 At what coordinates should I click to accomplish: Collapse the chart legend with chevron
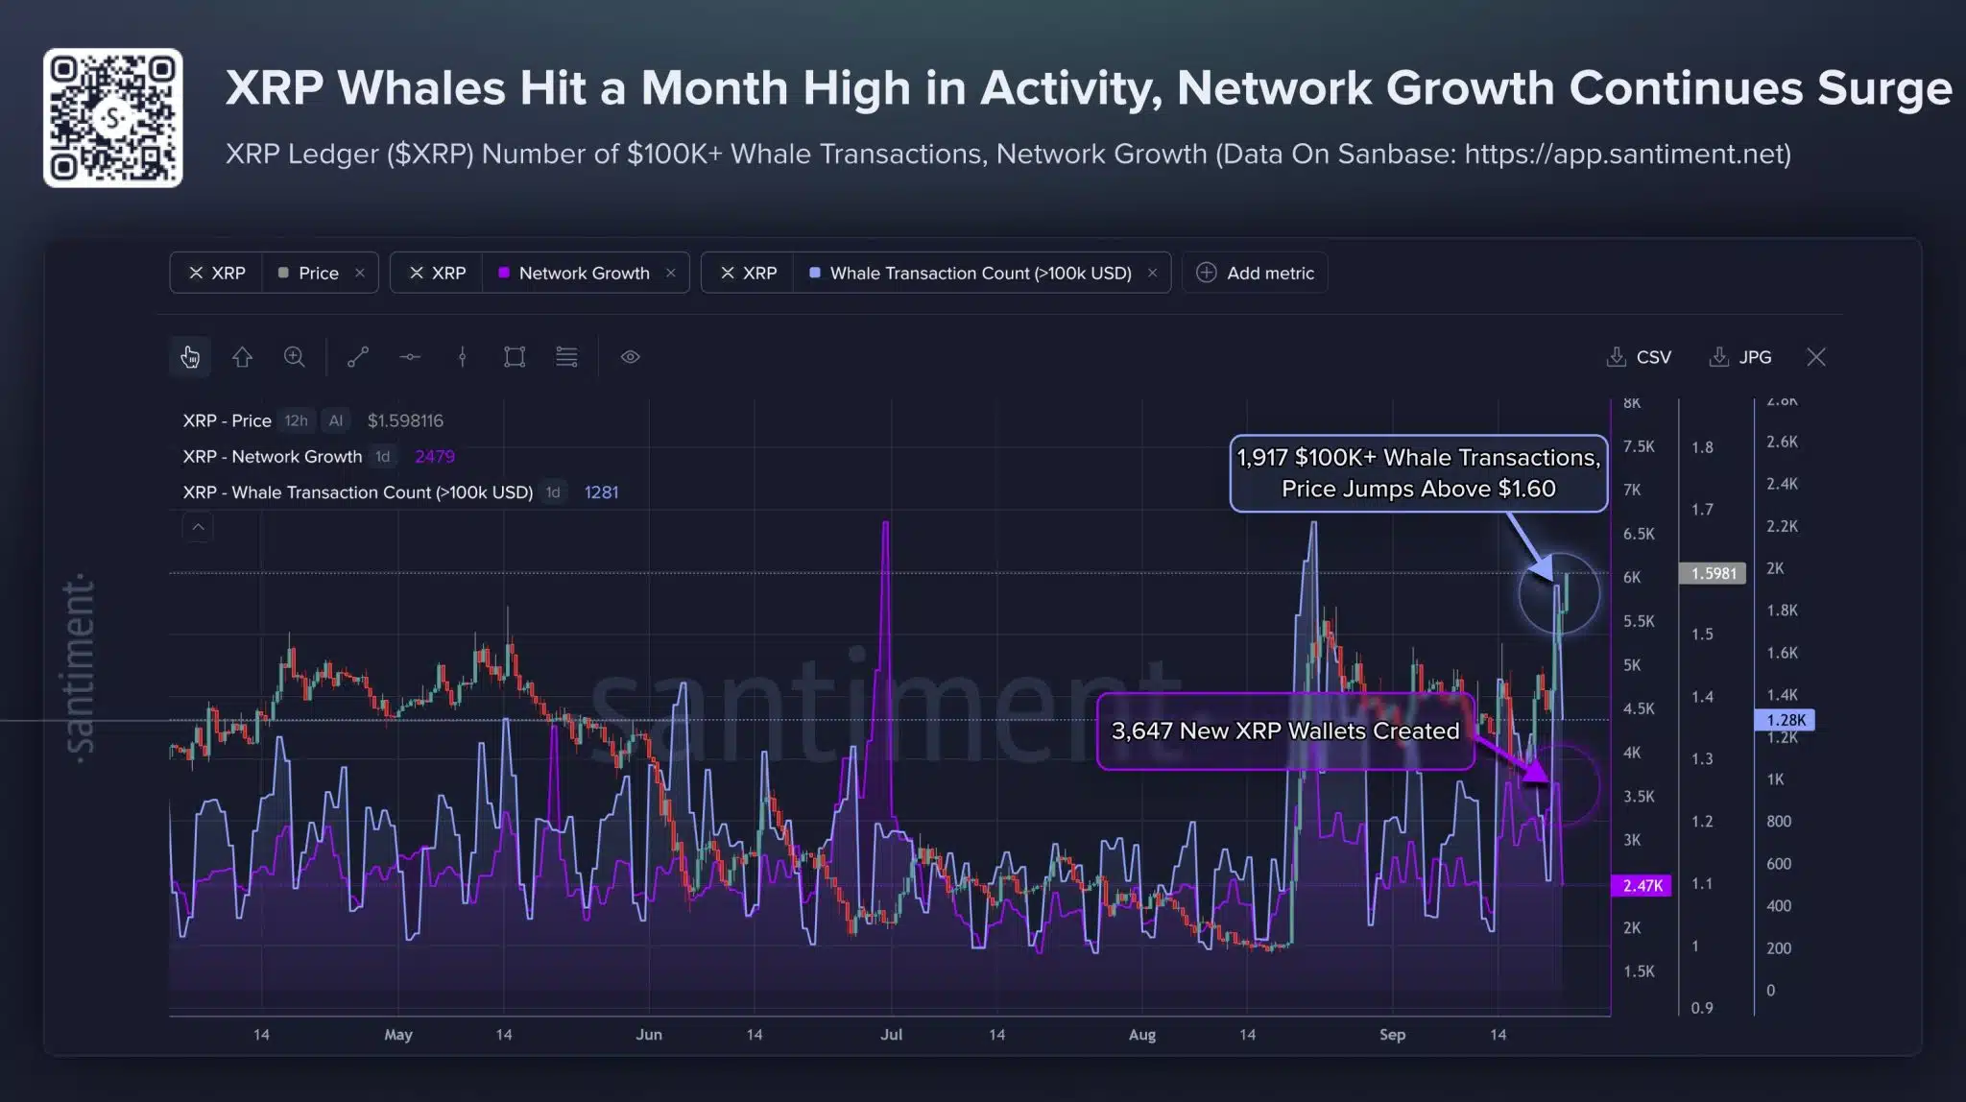coord(198,527)
